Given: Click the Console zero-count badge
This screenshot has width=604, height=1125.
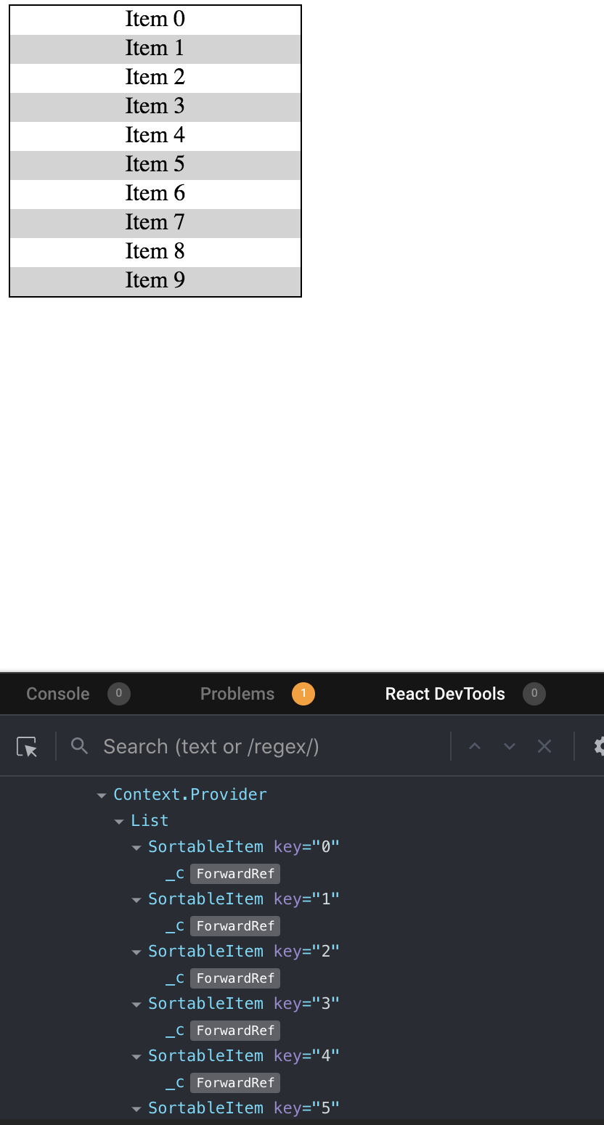Looking at the screenshot, I should (118, 694).
